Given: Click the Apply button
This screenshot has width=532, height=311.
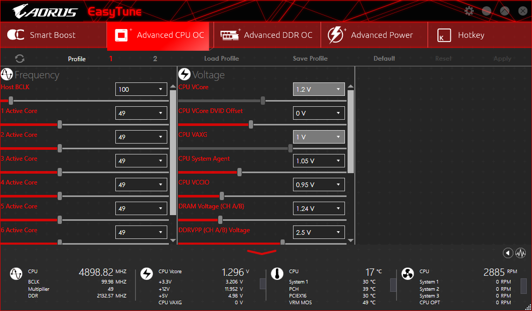Looking at the screenshot, I should pos(502,59).
